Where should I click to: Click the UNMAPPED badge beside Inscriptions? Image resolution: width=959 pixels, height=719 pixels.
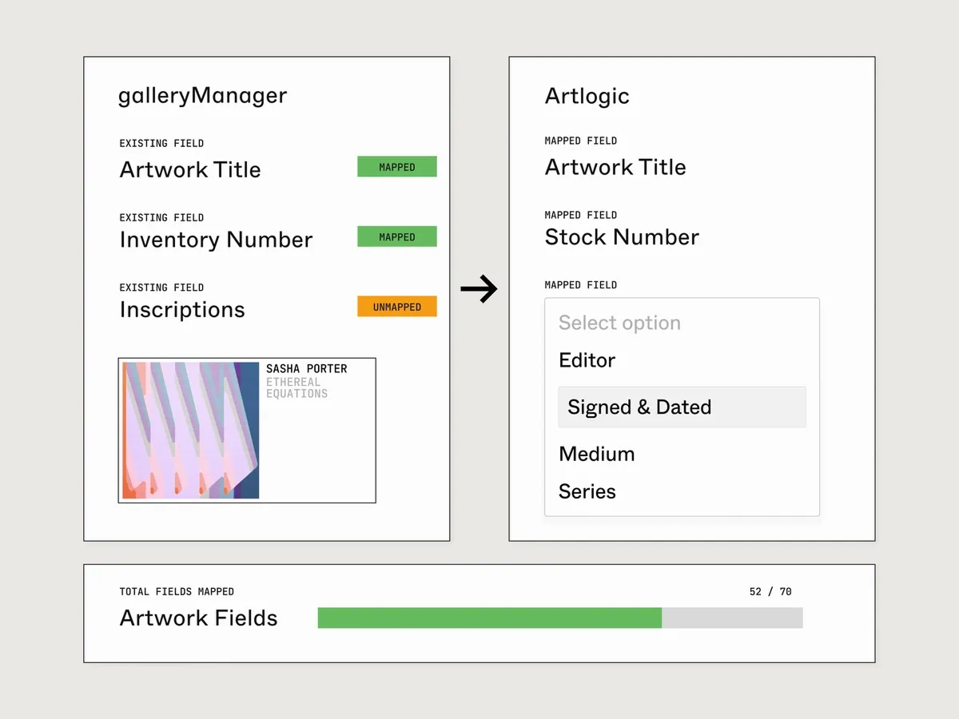(x=396, y=307)
